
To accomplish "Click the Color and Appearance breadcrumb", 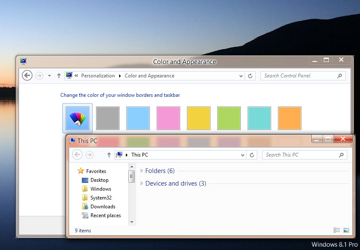I will (x=149, y=76).
